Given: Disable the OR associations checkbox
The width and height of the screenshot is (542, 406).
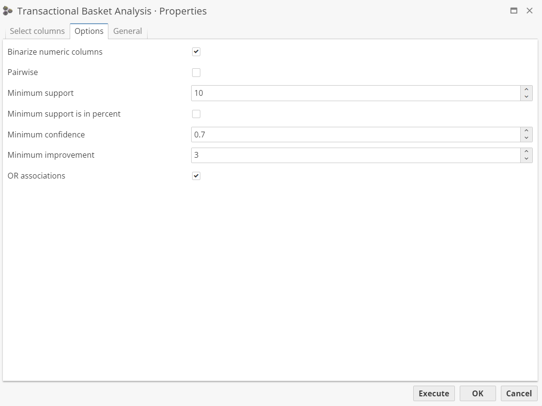Looking at the screenshot, I should (x=196, y=176).
